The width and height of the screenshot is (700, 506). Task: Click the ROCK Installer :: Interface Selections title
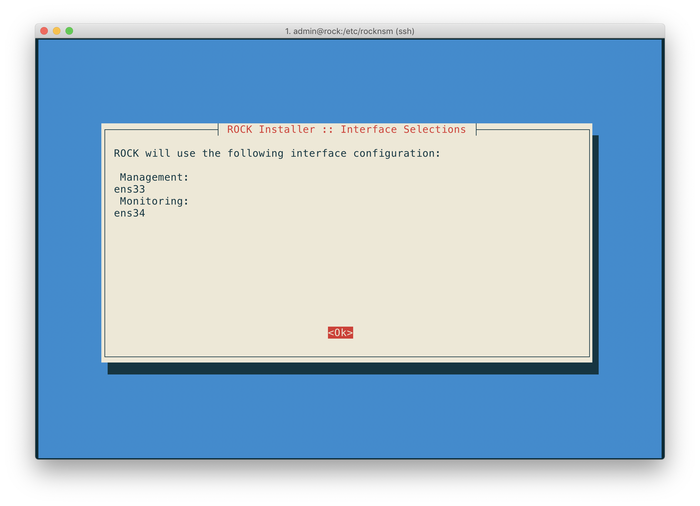347,129
